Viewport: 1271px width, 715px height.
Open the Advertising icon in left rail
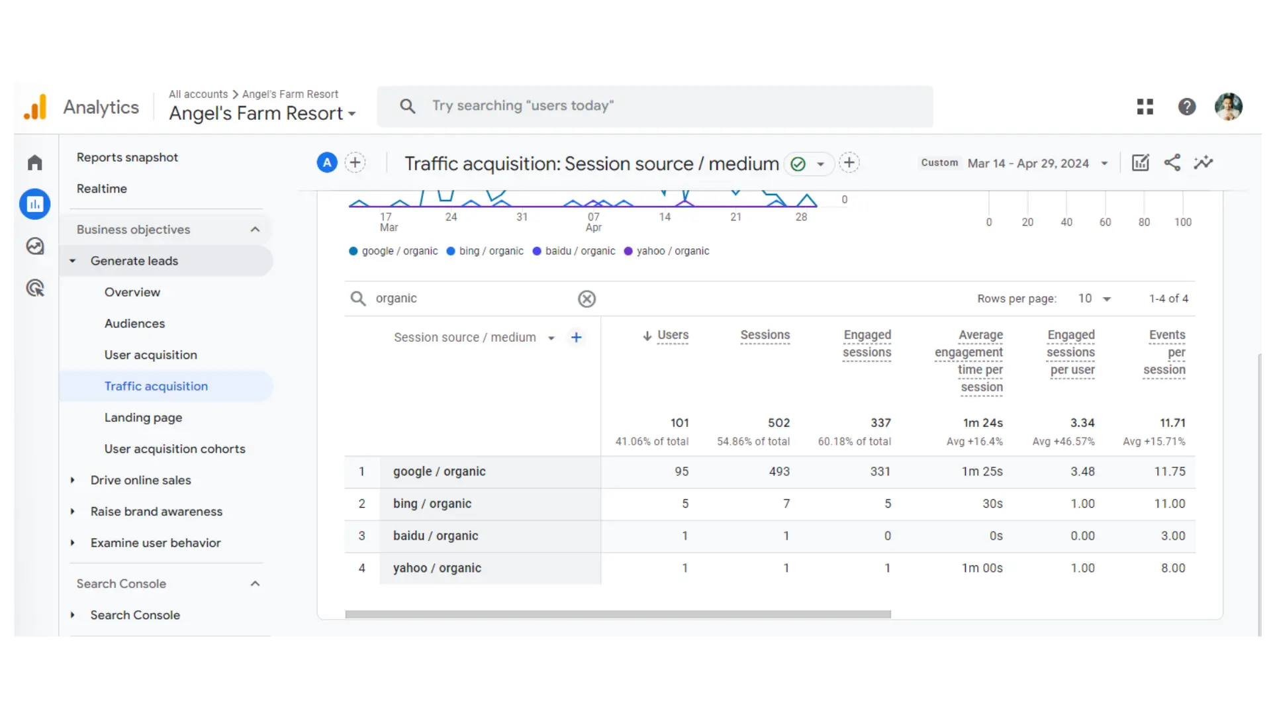(35, 288)
